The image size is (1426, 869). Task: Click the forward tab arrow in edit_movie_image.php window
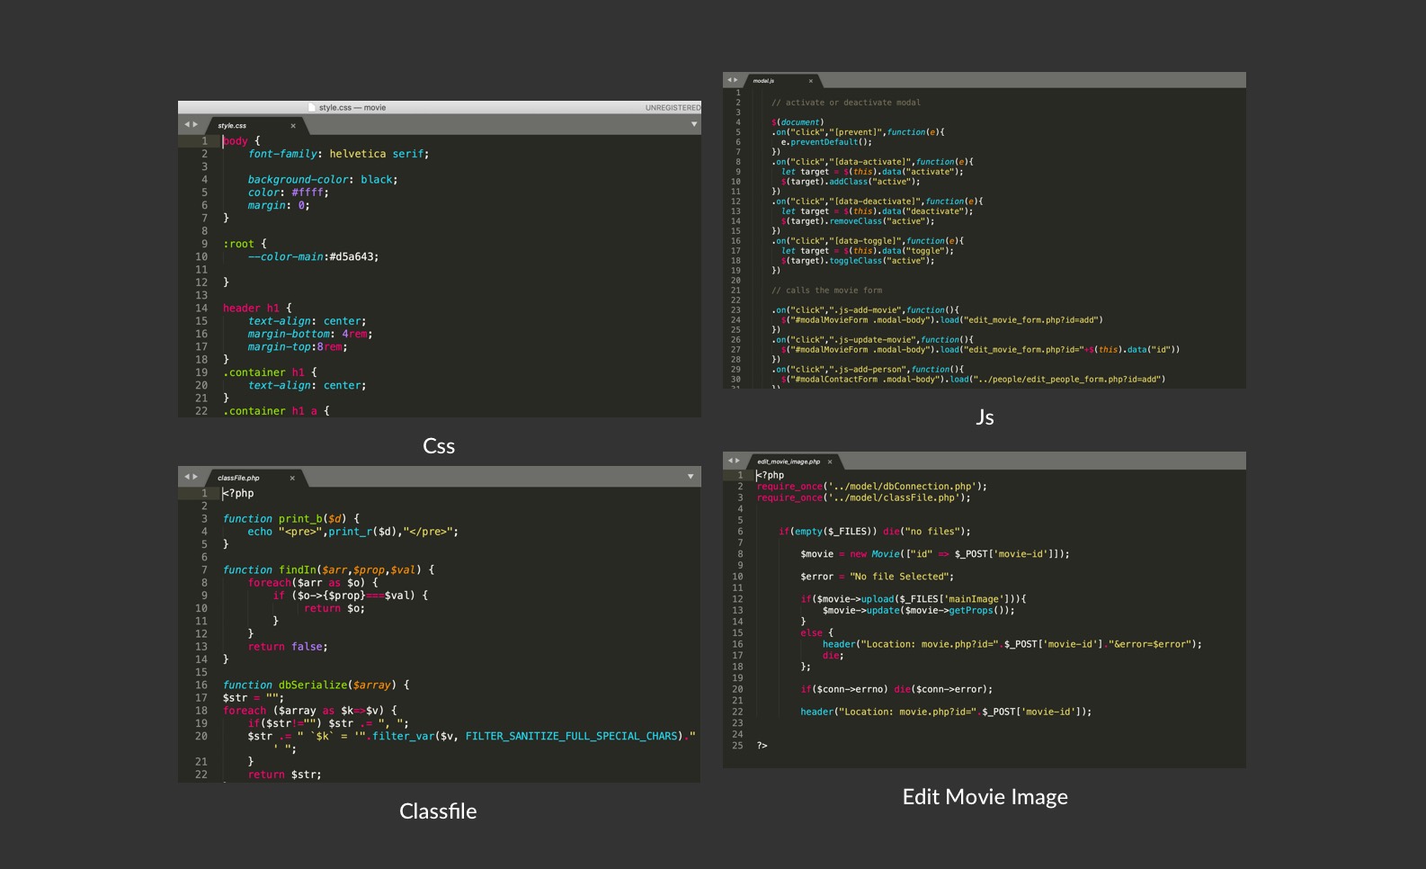[737, 461]
